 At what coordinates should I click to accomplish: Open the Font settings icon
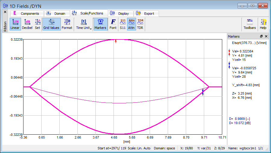(x=113, y=24)
